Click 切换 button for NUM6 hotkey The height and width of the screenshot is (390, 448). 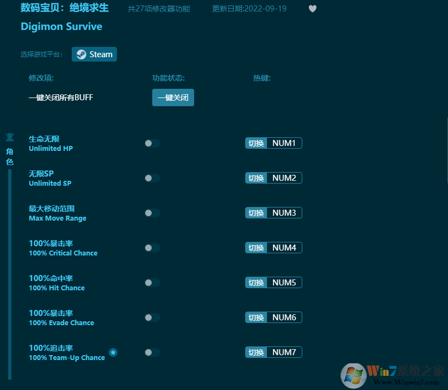tap(256, 318)
